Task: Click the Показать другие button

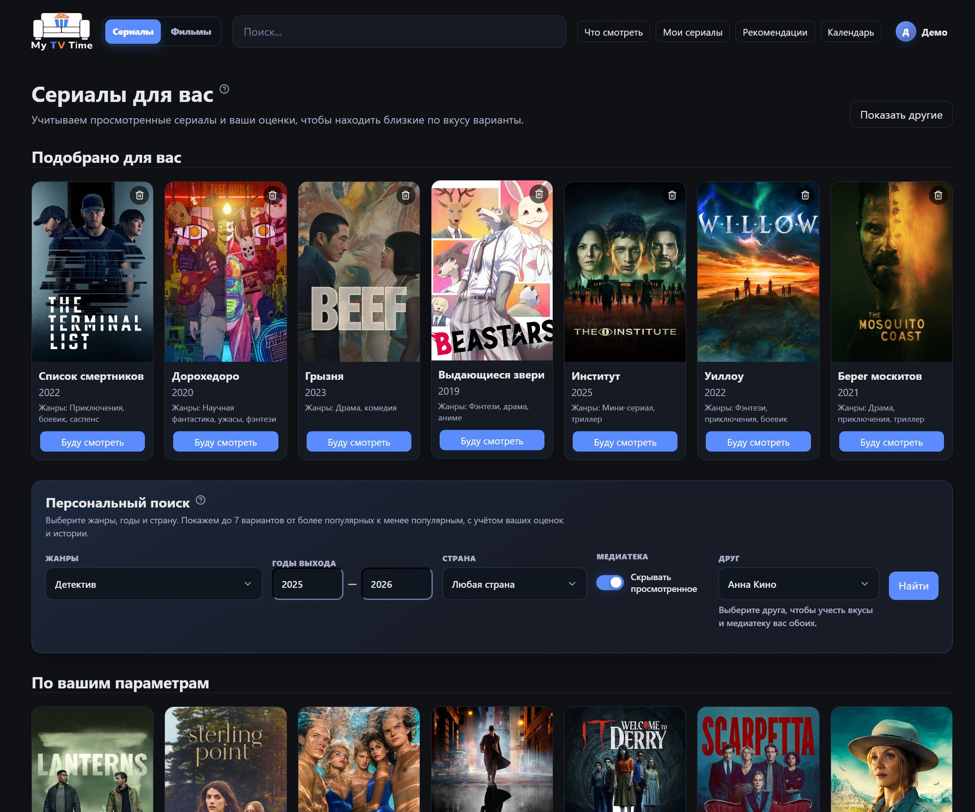Action: coord(901,115)
